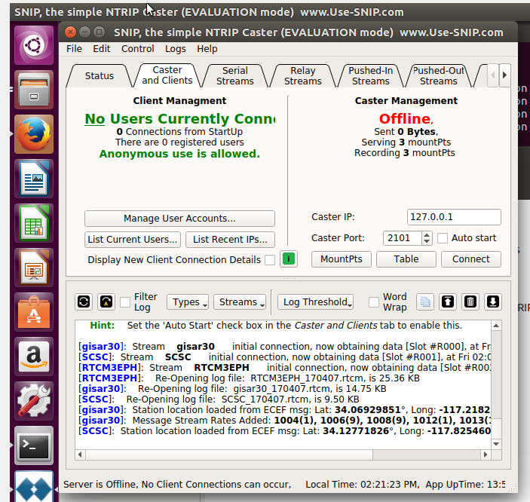Click 'Server is Offline' status bar message
Screen dimensions: 530x502
pos(177,485)
